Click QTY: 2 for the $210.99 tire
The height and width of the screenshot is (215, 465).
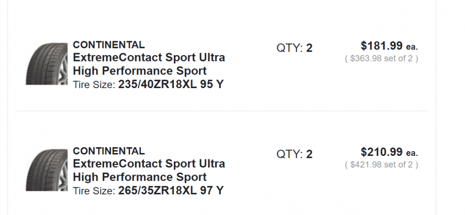(x=295, y=154)
